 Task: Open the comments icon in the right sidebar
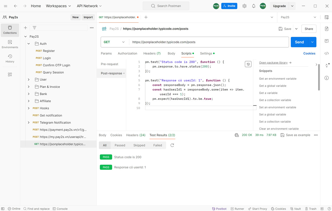(327, 41)
